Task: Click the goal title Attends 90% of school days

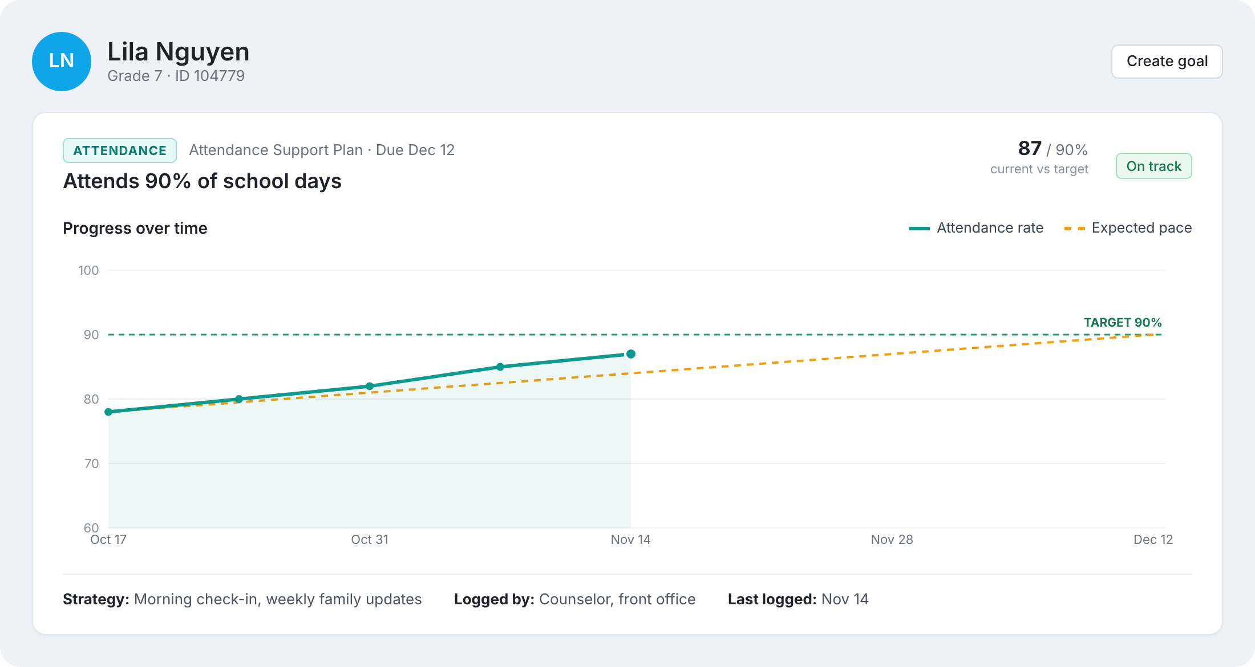Action: (x=203, y=181)
